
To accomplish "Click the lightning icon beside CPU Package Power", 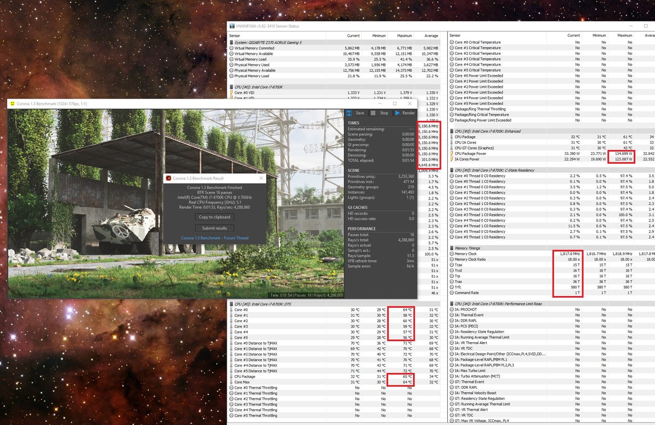I will pos(452,153).
